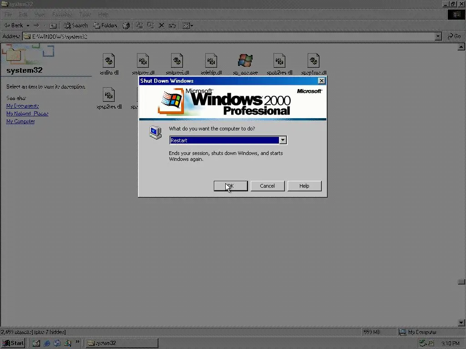The width and height of the screenshot is (466, 349).
Task: Close the Shut Down Windows dialog with X
Action: pyautogui.click(x=321, y=81)
